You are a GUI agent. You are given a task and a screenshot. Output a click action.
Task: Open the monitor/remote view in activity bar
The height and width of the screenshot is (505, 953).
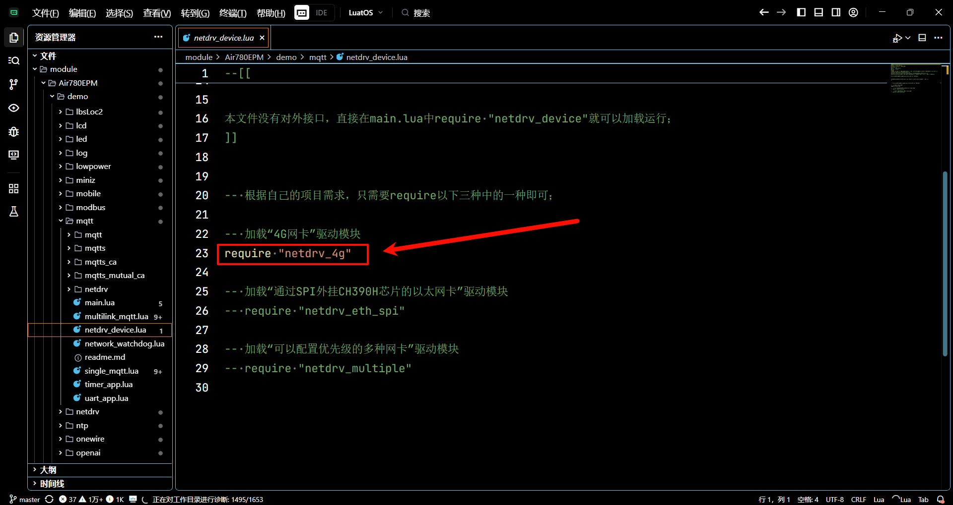click(14, 155)
